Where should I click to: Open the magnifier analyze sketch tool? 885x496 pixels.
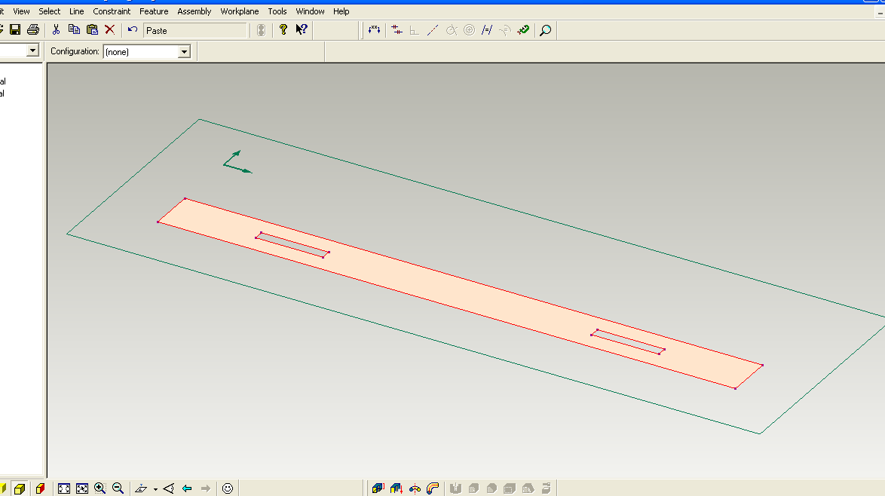click(x=545, y=30)
